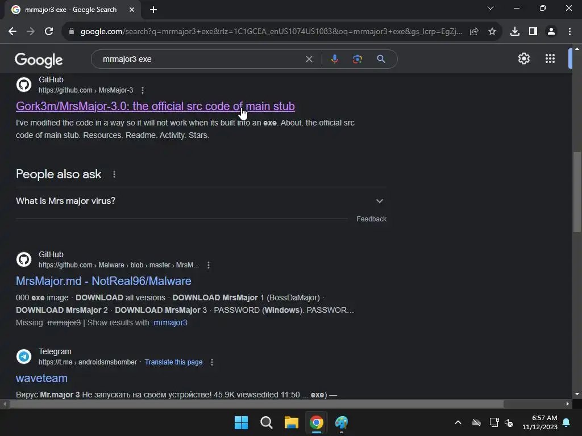This screenshot has width=582, height=436.
Task: Open the taskbar clock and date
Action: (540, 422)
